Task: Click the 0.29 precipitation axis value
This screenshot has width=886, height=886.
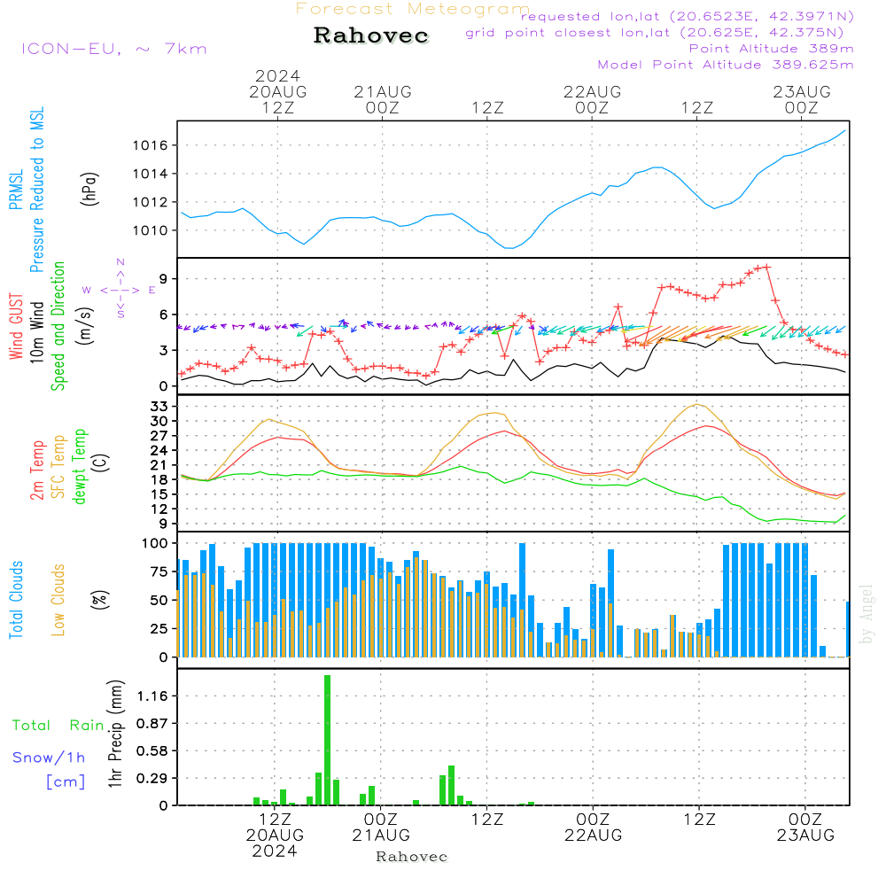Action: (x=152, y=779)
